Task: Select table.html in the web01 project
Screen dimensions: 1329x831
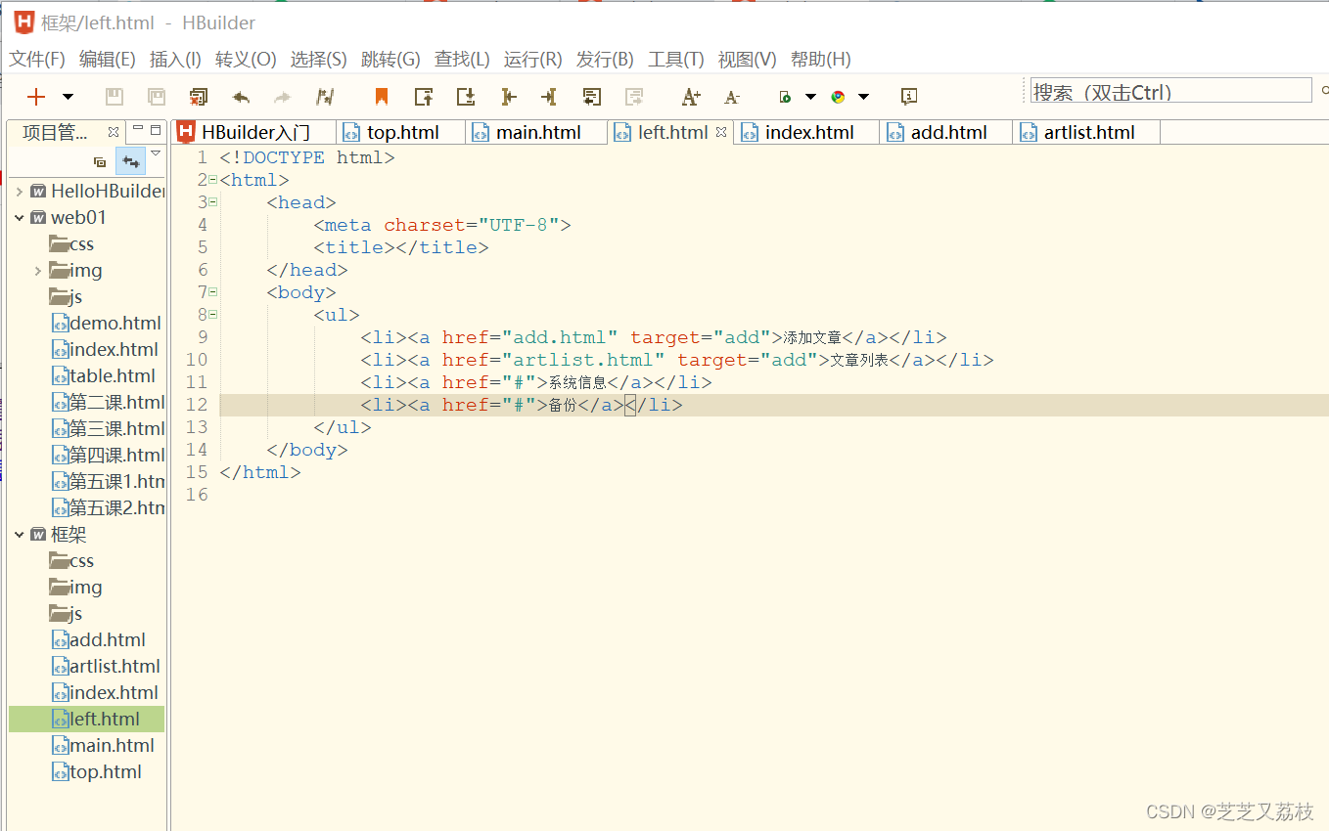Action: click(x=103, y=375)
